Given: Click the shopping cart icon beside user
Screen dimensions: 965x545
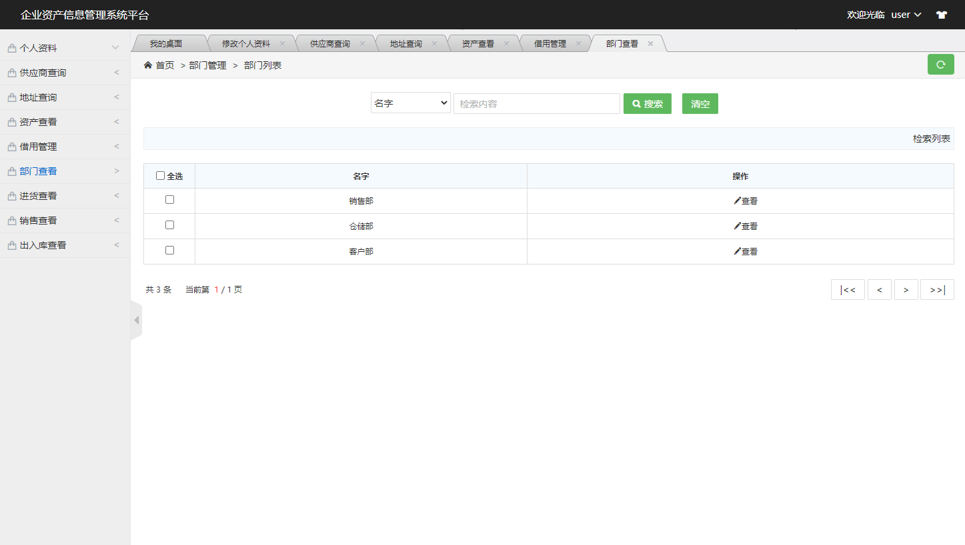Looking at the screenshot, I should pyautogui.click(x=941, y=14).
